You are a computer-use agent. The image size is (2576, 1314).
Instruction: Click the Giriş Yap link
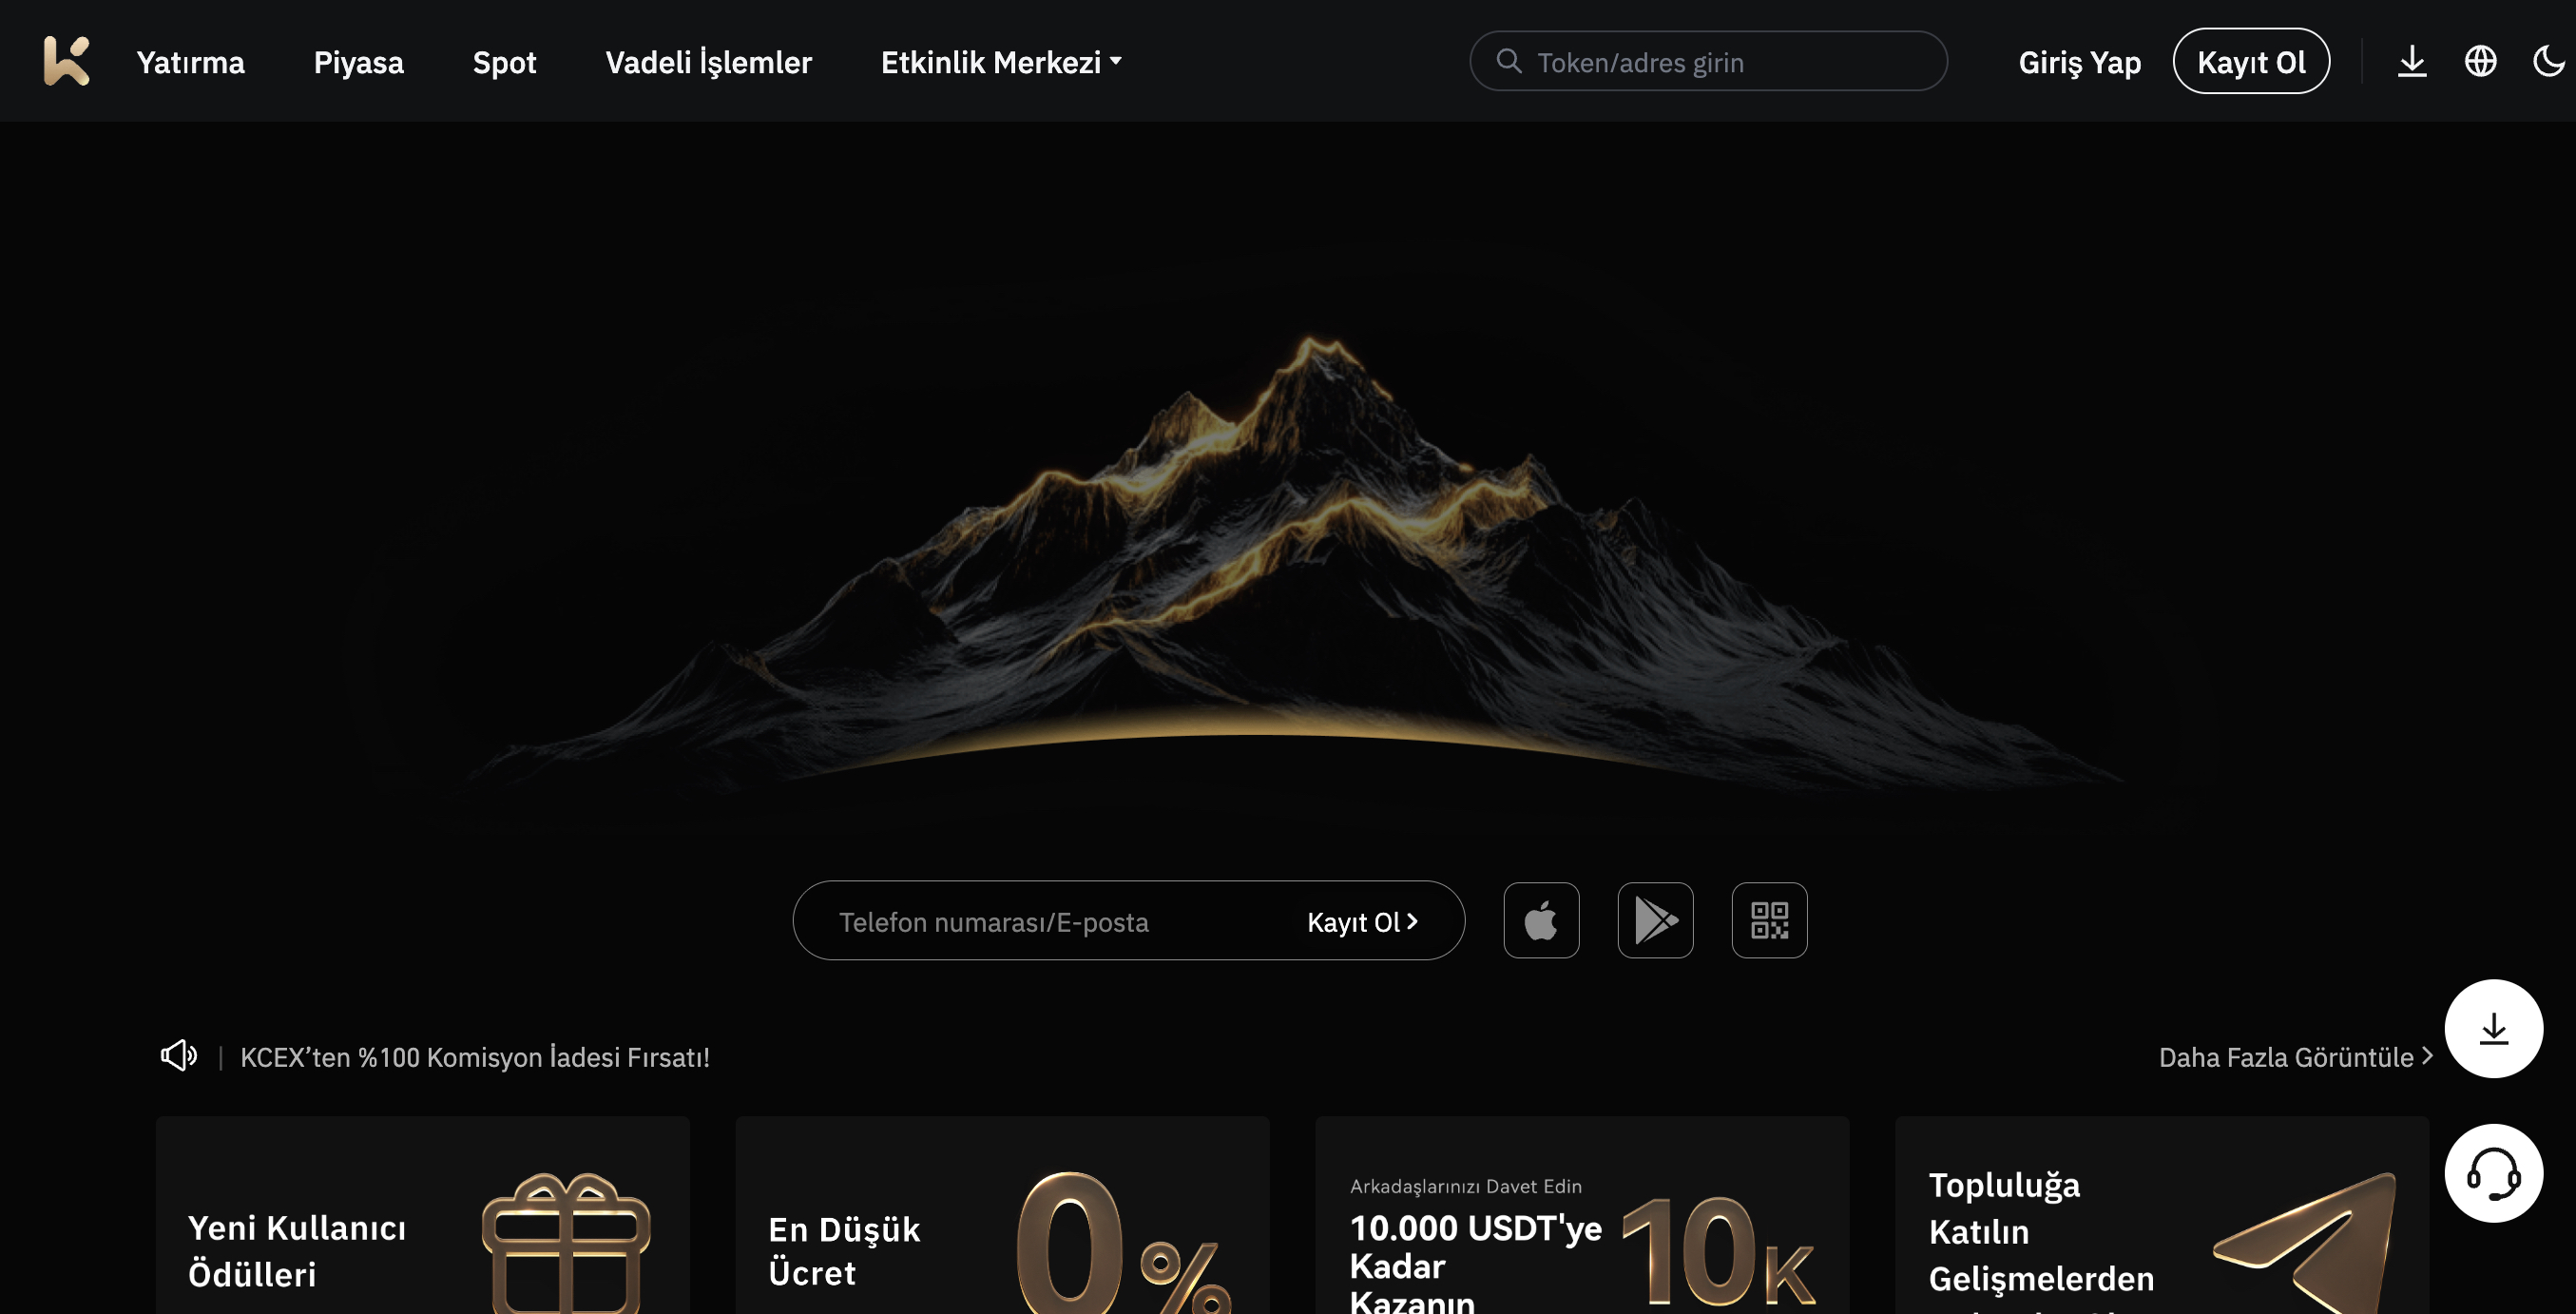coord(2079,62)
